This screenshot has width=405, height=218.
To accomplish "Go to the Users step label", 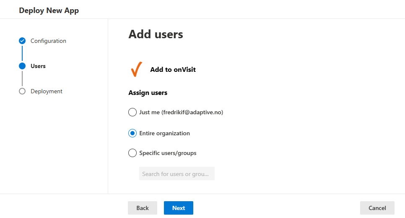I will tap(38, 66).
